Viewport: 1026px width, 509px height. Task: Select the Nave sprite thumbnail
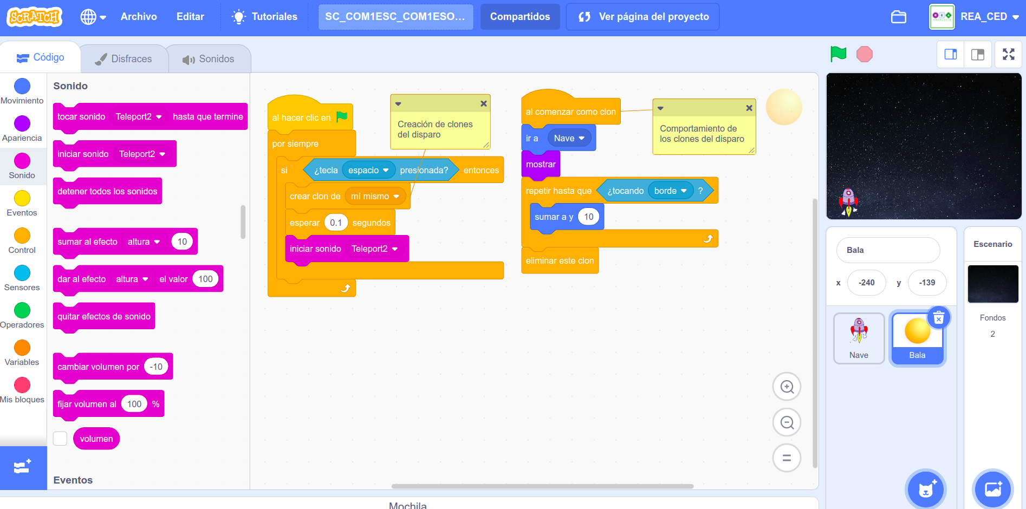859,338
